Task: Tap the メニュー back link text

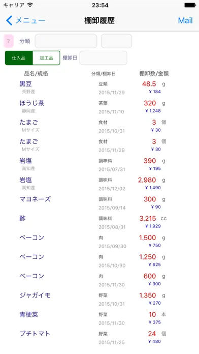Action: click(30, 20)
